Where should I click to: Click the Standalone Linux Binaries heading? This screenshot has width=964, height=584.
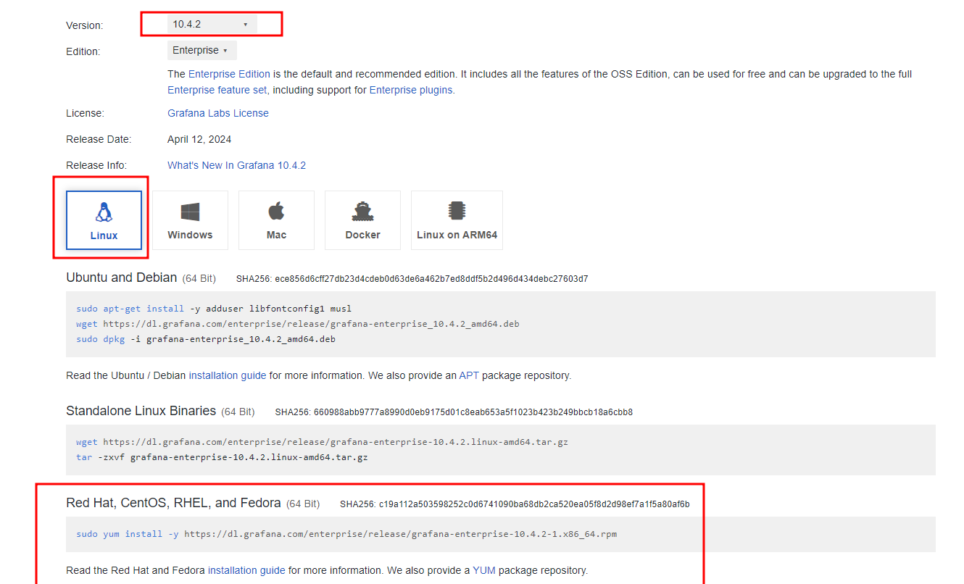tap(141, 411)
